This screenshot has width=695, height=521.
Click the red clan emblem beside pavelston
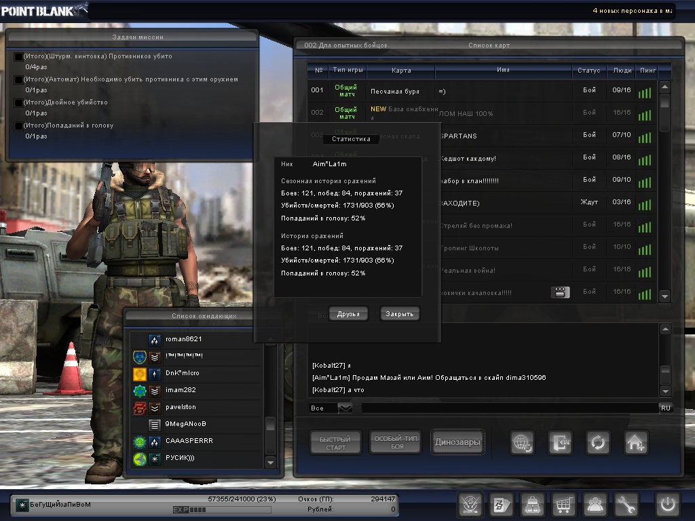point(140,408)
